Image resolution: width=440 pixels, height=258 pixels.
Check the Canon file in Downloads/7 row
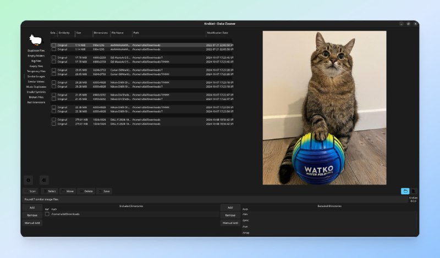pos(54,70)
